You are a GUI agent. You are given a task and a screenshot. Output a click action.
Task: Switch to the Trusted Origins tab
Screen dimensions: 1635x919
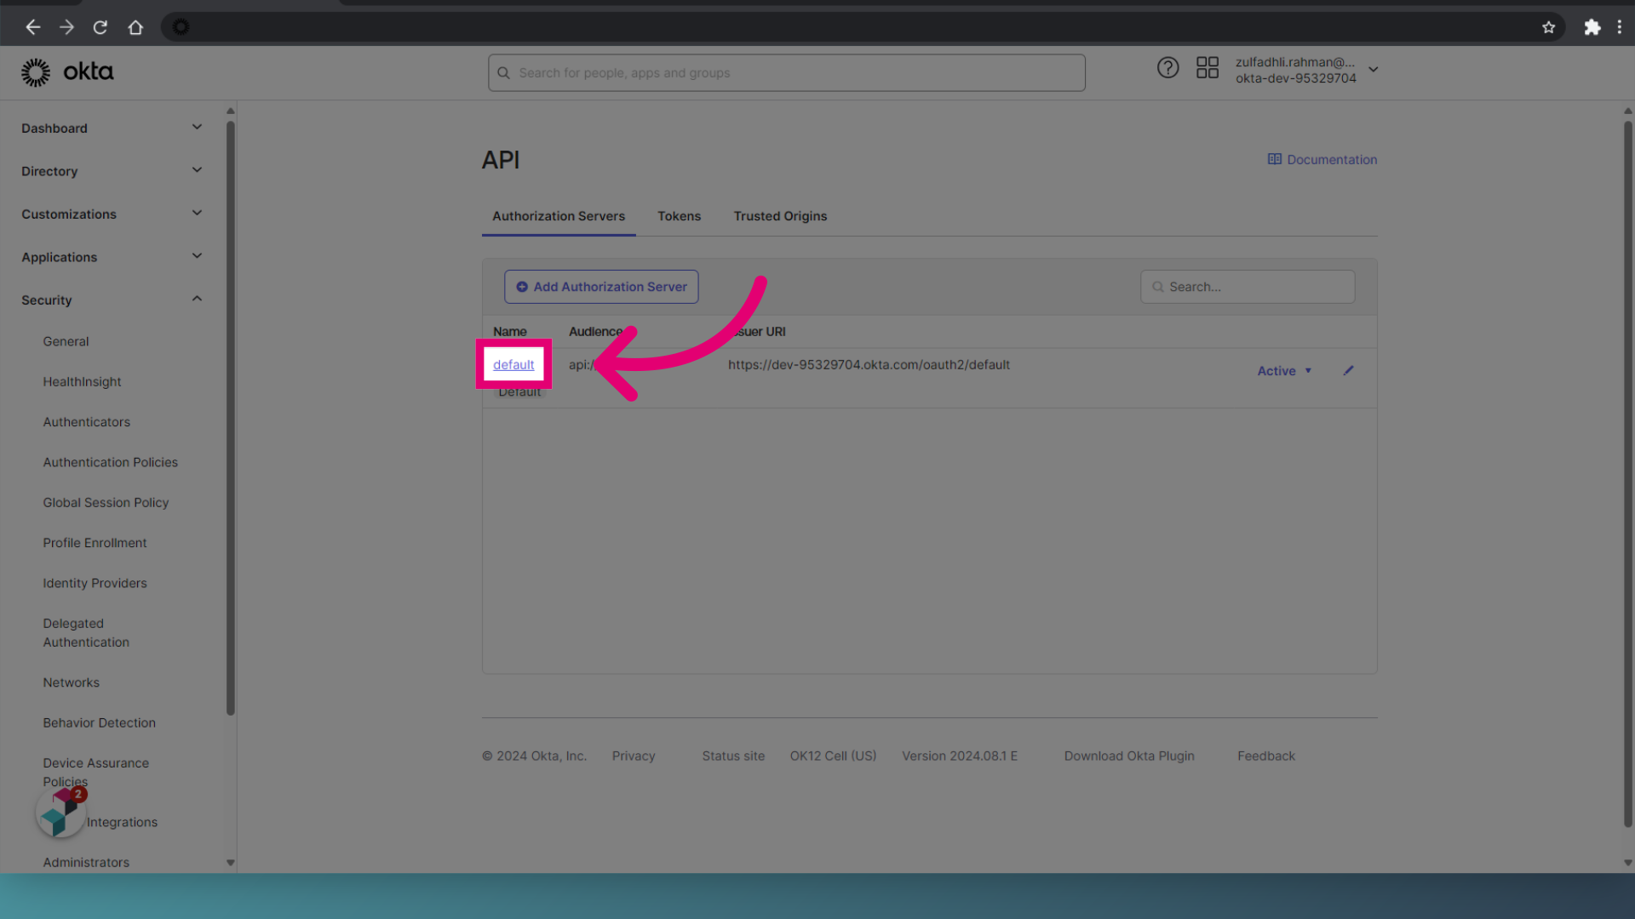click(780, 216)
